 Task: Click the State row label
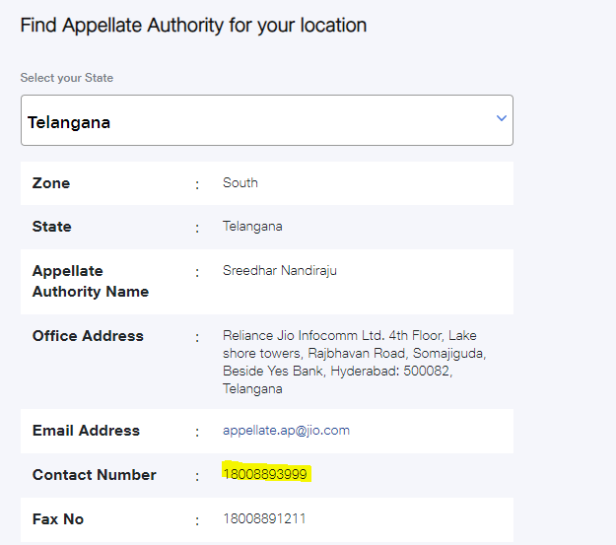click(52, 227)
